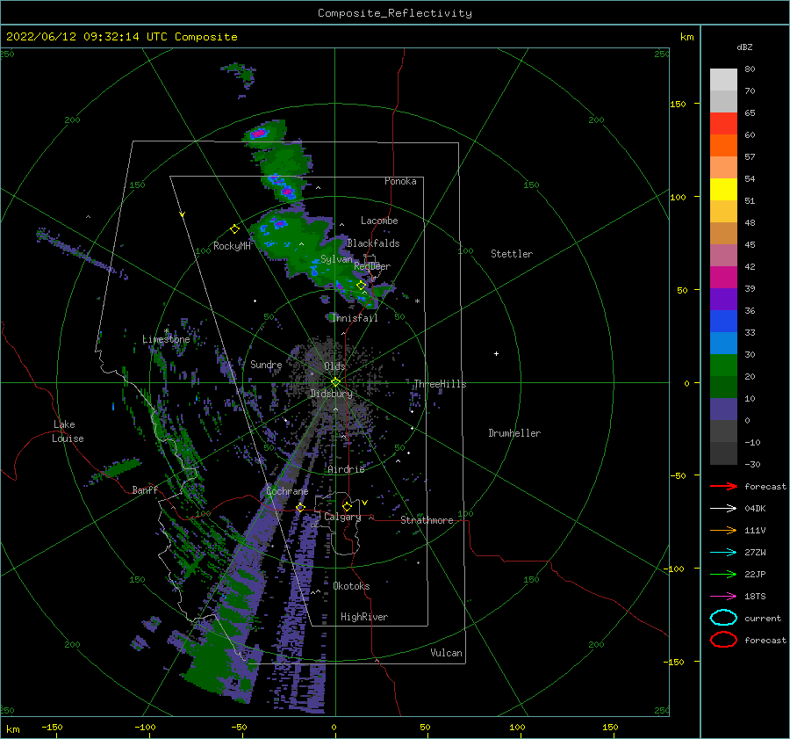This screenshot has width=790, height=739.
Task: Click the blue 36–33 dBZ swatch
Action: click(x=723, y=322)
